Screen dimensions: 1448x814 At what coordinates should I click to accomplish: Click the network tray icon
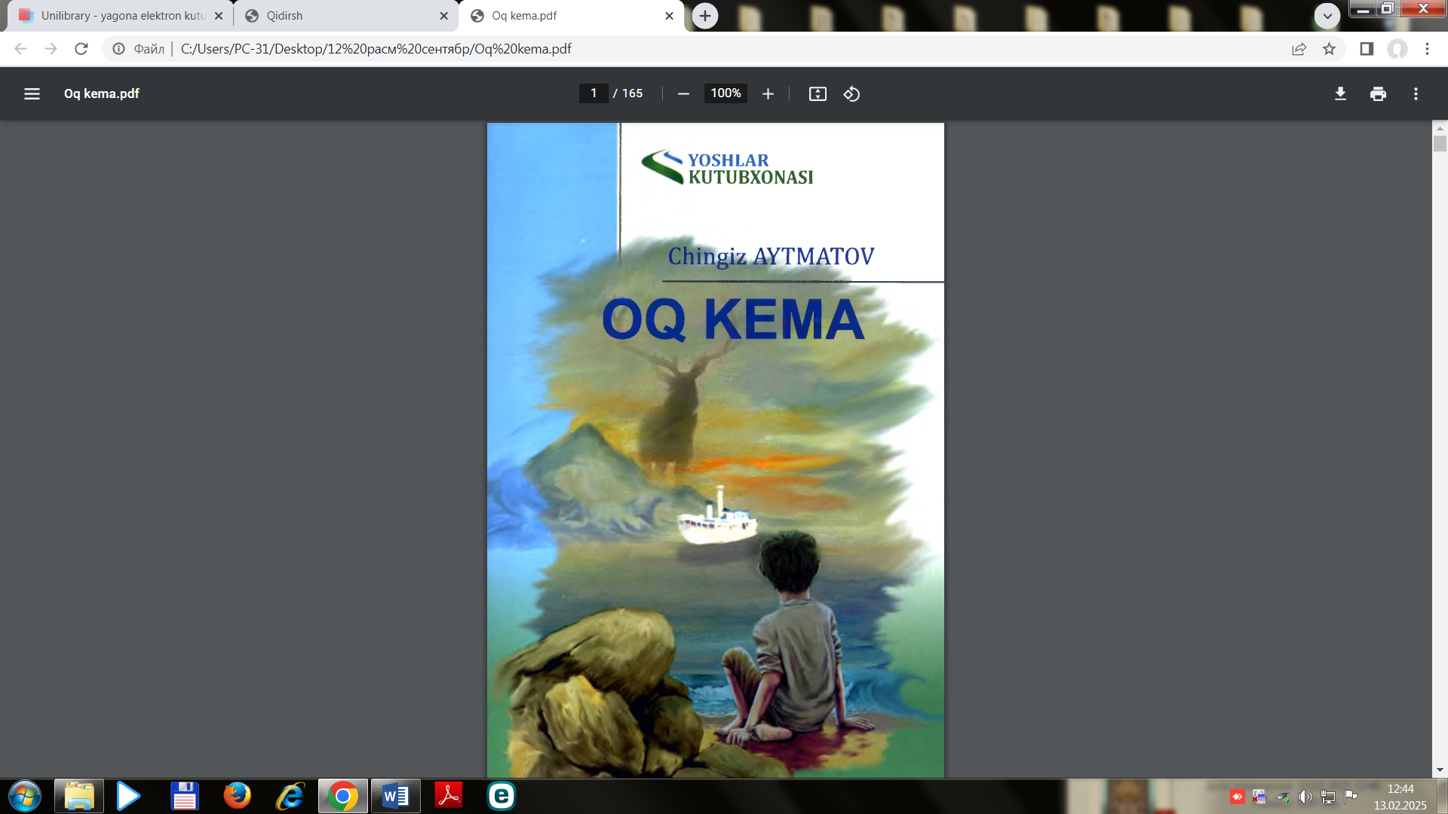pos(1329,797)
